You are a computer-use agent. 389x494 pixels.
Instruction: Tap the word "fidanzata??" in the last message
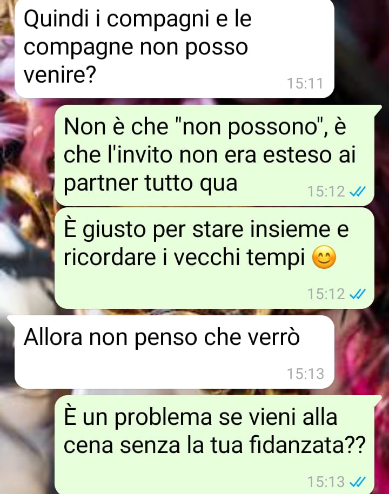click(307, 445)
